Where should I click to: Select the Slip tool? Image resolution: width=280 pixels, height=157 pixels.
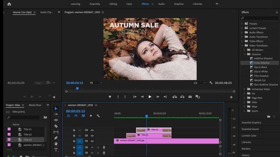pos(56,132)
